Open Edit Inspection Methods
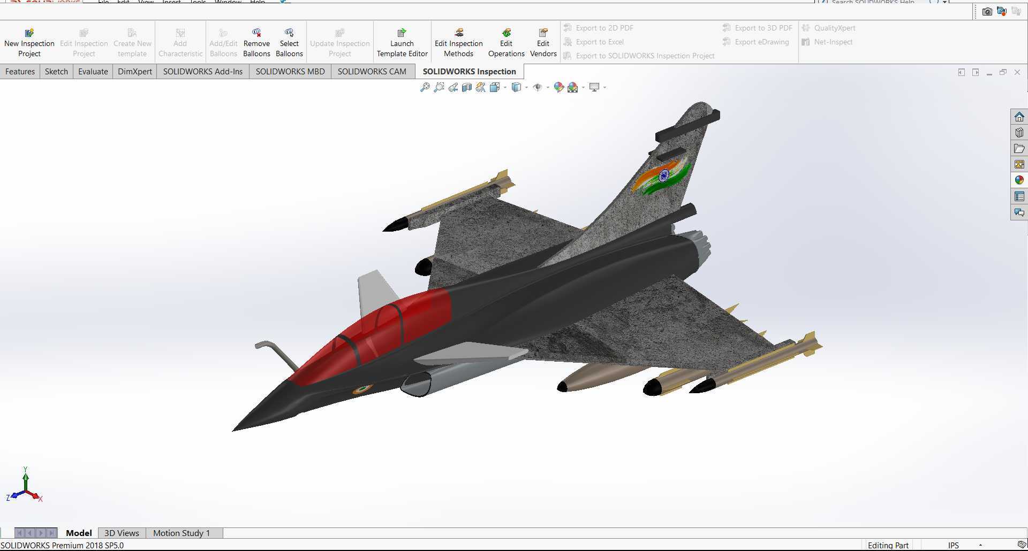This screenshot has width=1028, height=551. pyautogui.click(x=458, y=43)
